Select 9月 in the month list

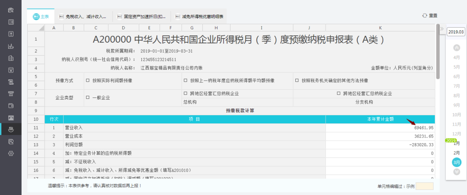click(456, 105)
